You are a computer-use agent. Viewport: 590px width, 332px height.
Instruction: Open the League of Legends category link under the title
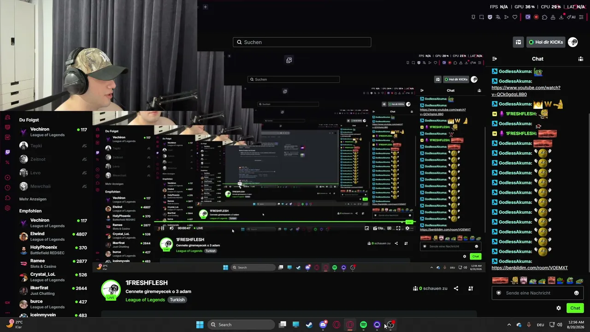click(x=145, y=300)
